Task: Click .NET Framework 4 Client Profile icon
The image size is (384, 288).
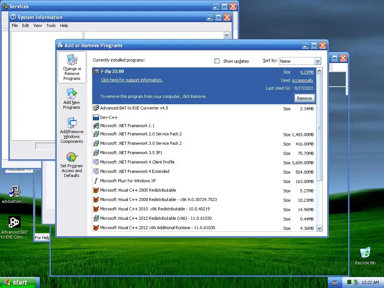Action: pos(96,162)
